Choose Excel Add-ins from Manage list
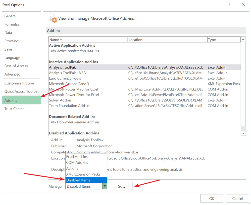 [86, 157]
